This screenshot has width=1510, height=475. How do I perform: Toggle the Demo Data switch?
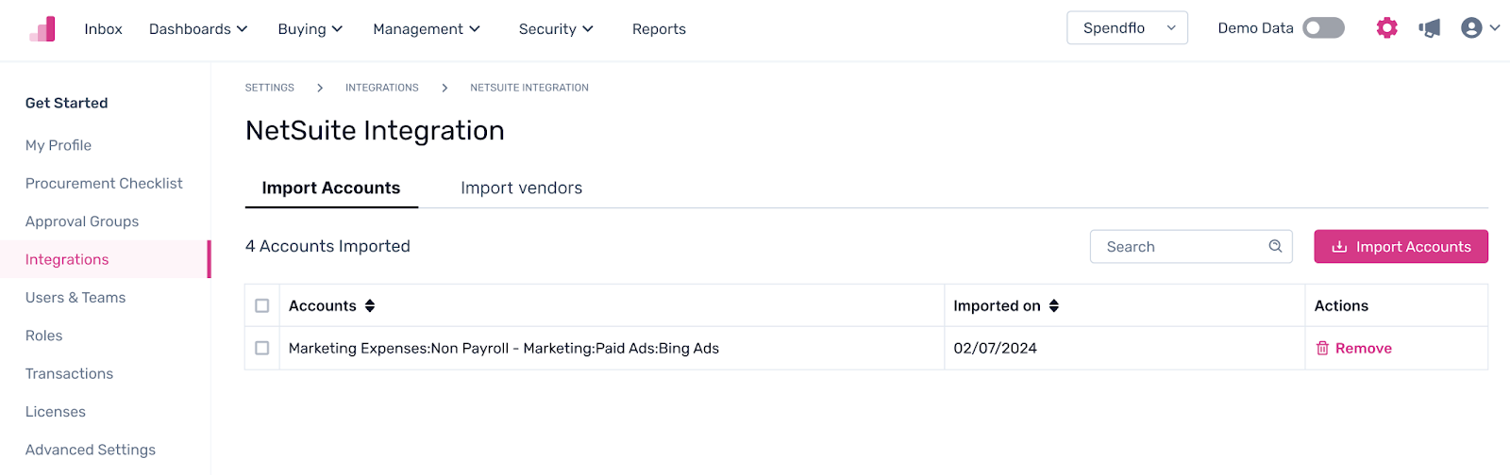(x=1323, y=28)
